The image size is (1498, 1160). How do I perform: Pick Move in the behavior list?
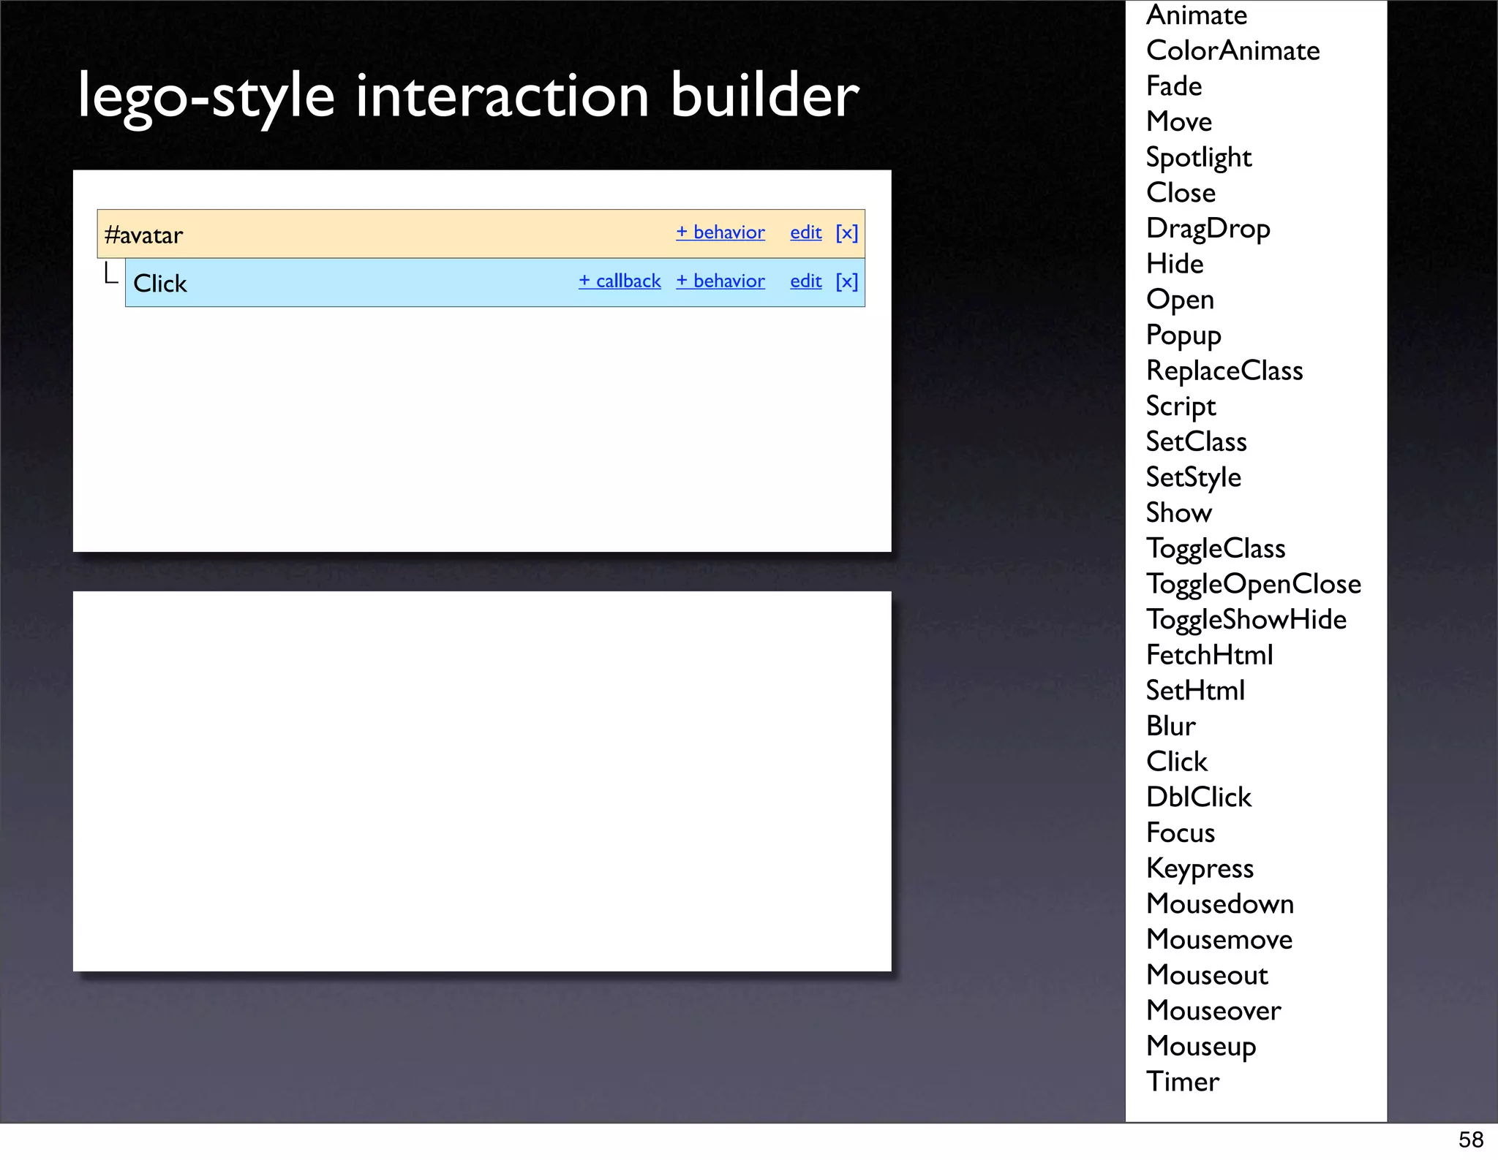[x=1179, y=121]
